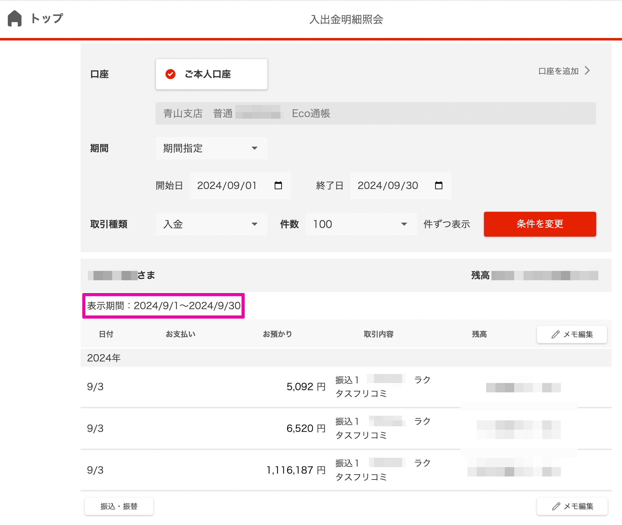Click the pencil icon in bottom メモ編集
The image size is (622, 525).
coord(556,506)
